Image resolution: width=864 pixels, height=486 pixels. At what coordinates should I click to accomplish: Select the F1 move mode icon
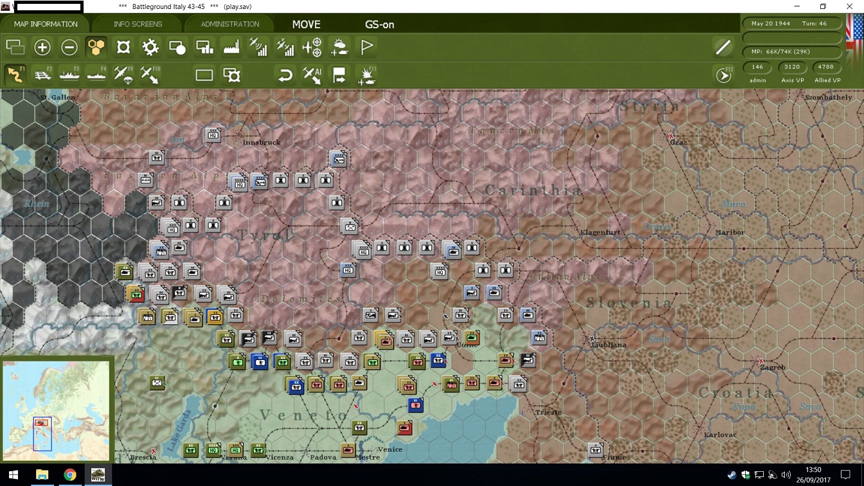[15, 75]
